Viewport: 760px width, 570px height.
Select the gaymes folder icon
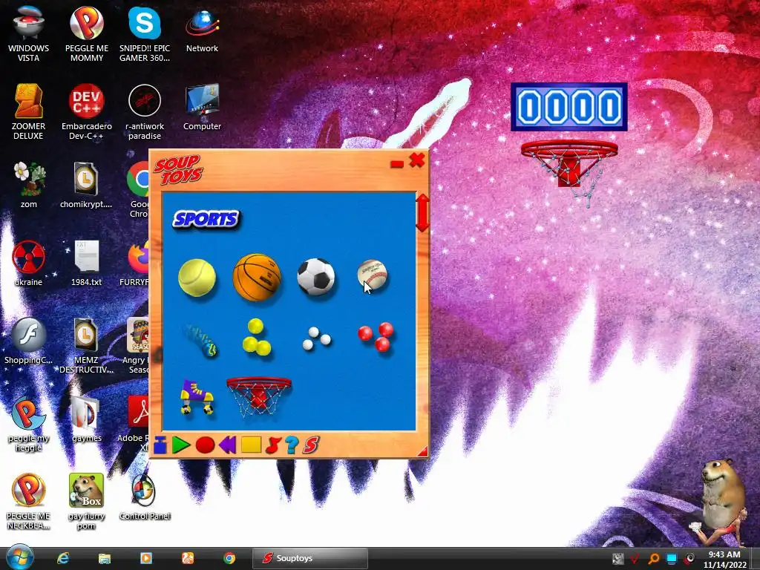(86, 419)
